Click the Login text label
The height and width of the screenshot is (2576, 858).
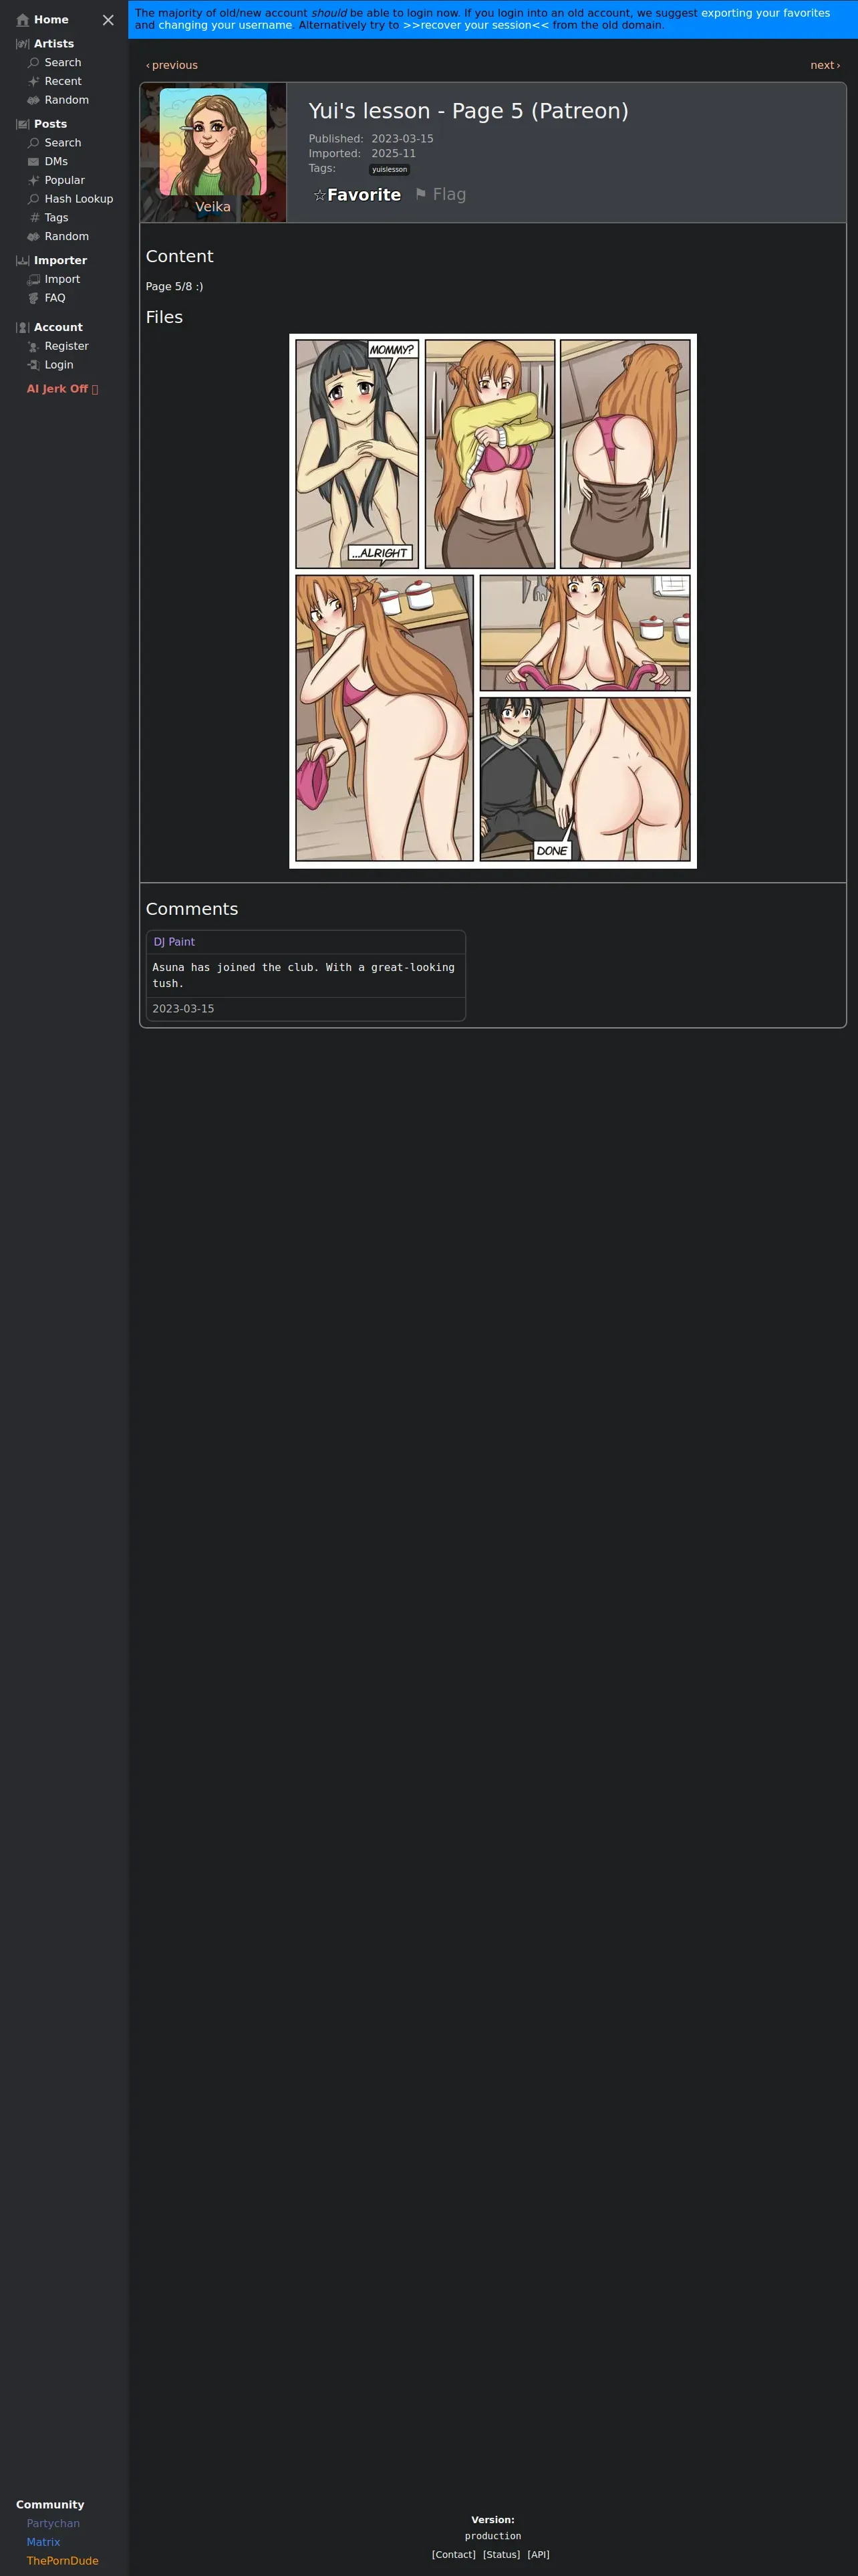click(x=59, y=365)
